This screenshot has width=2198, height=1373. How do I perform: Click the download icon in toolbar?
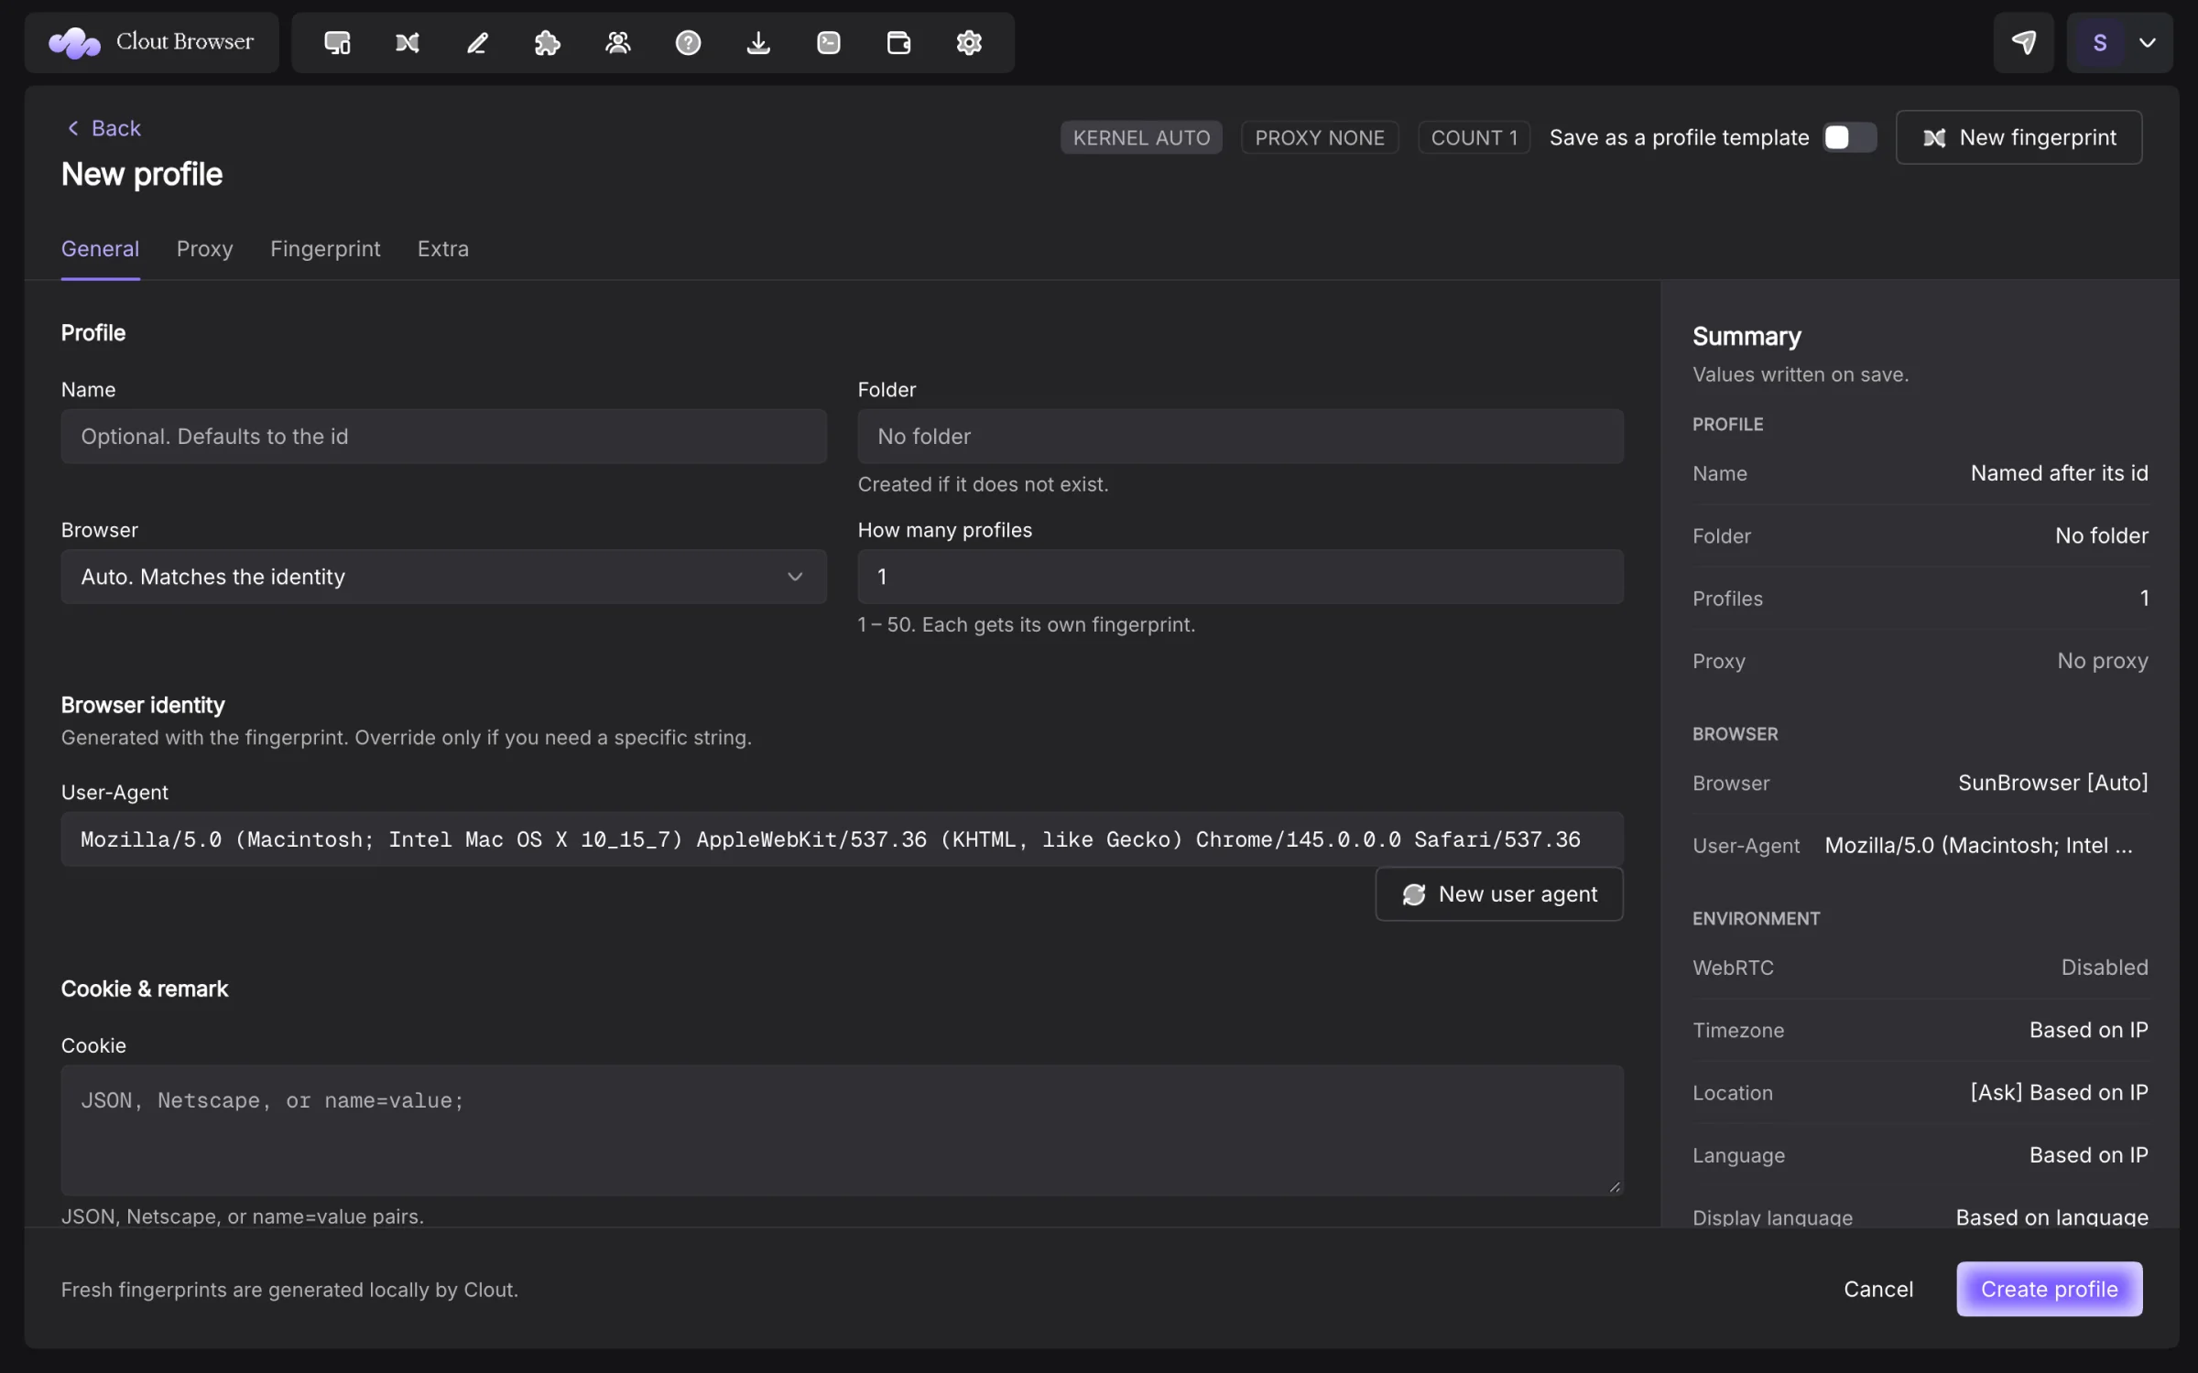758,42
